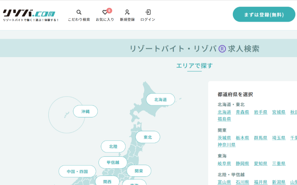Click ログイン door icon

point(148,12)
